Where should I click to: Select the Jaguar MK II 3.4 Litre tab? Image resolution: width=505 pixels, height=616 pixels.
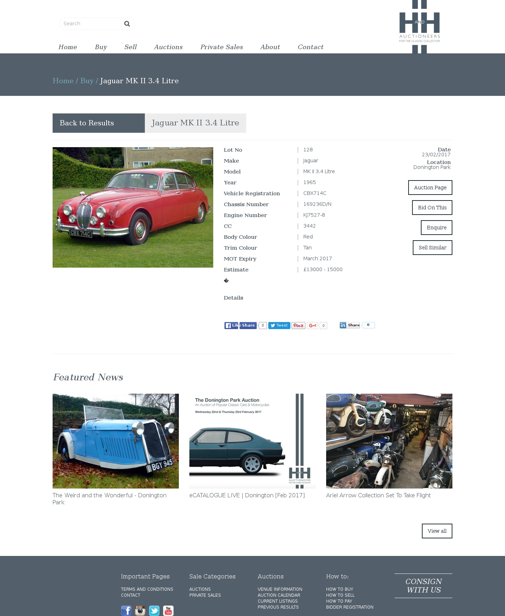195,123
